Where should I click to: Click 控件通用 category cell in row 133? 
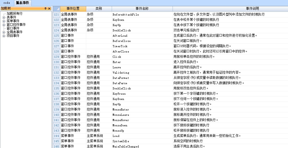[99, 78]
